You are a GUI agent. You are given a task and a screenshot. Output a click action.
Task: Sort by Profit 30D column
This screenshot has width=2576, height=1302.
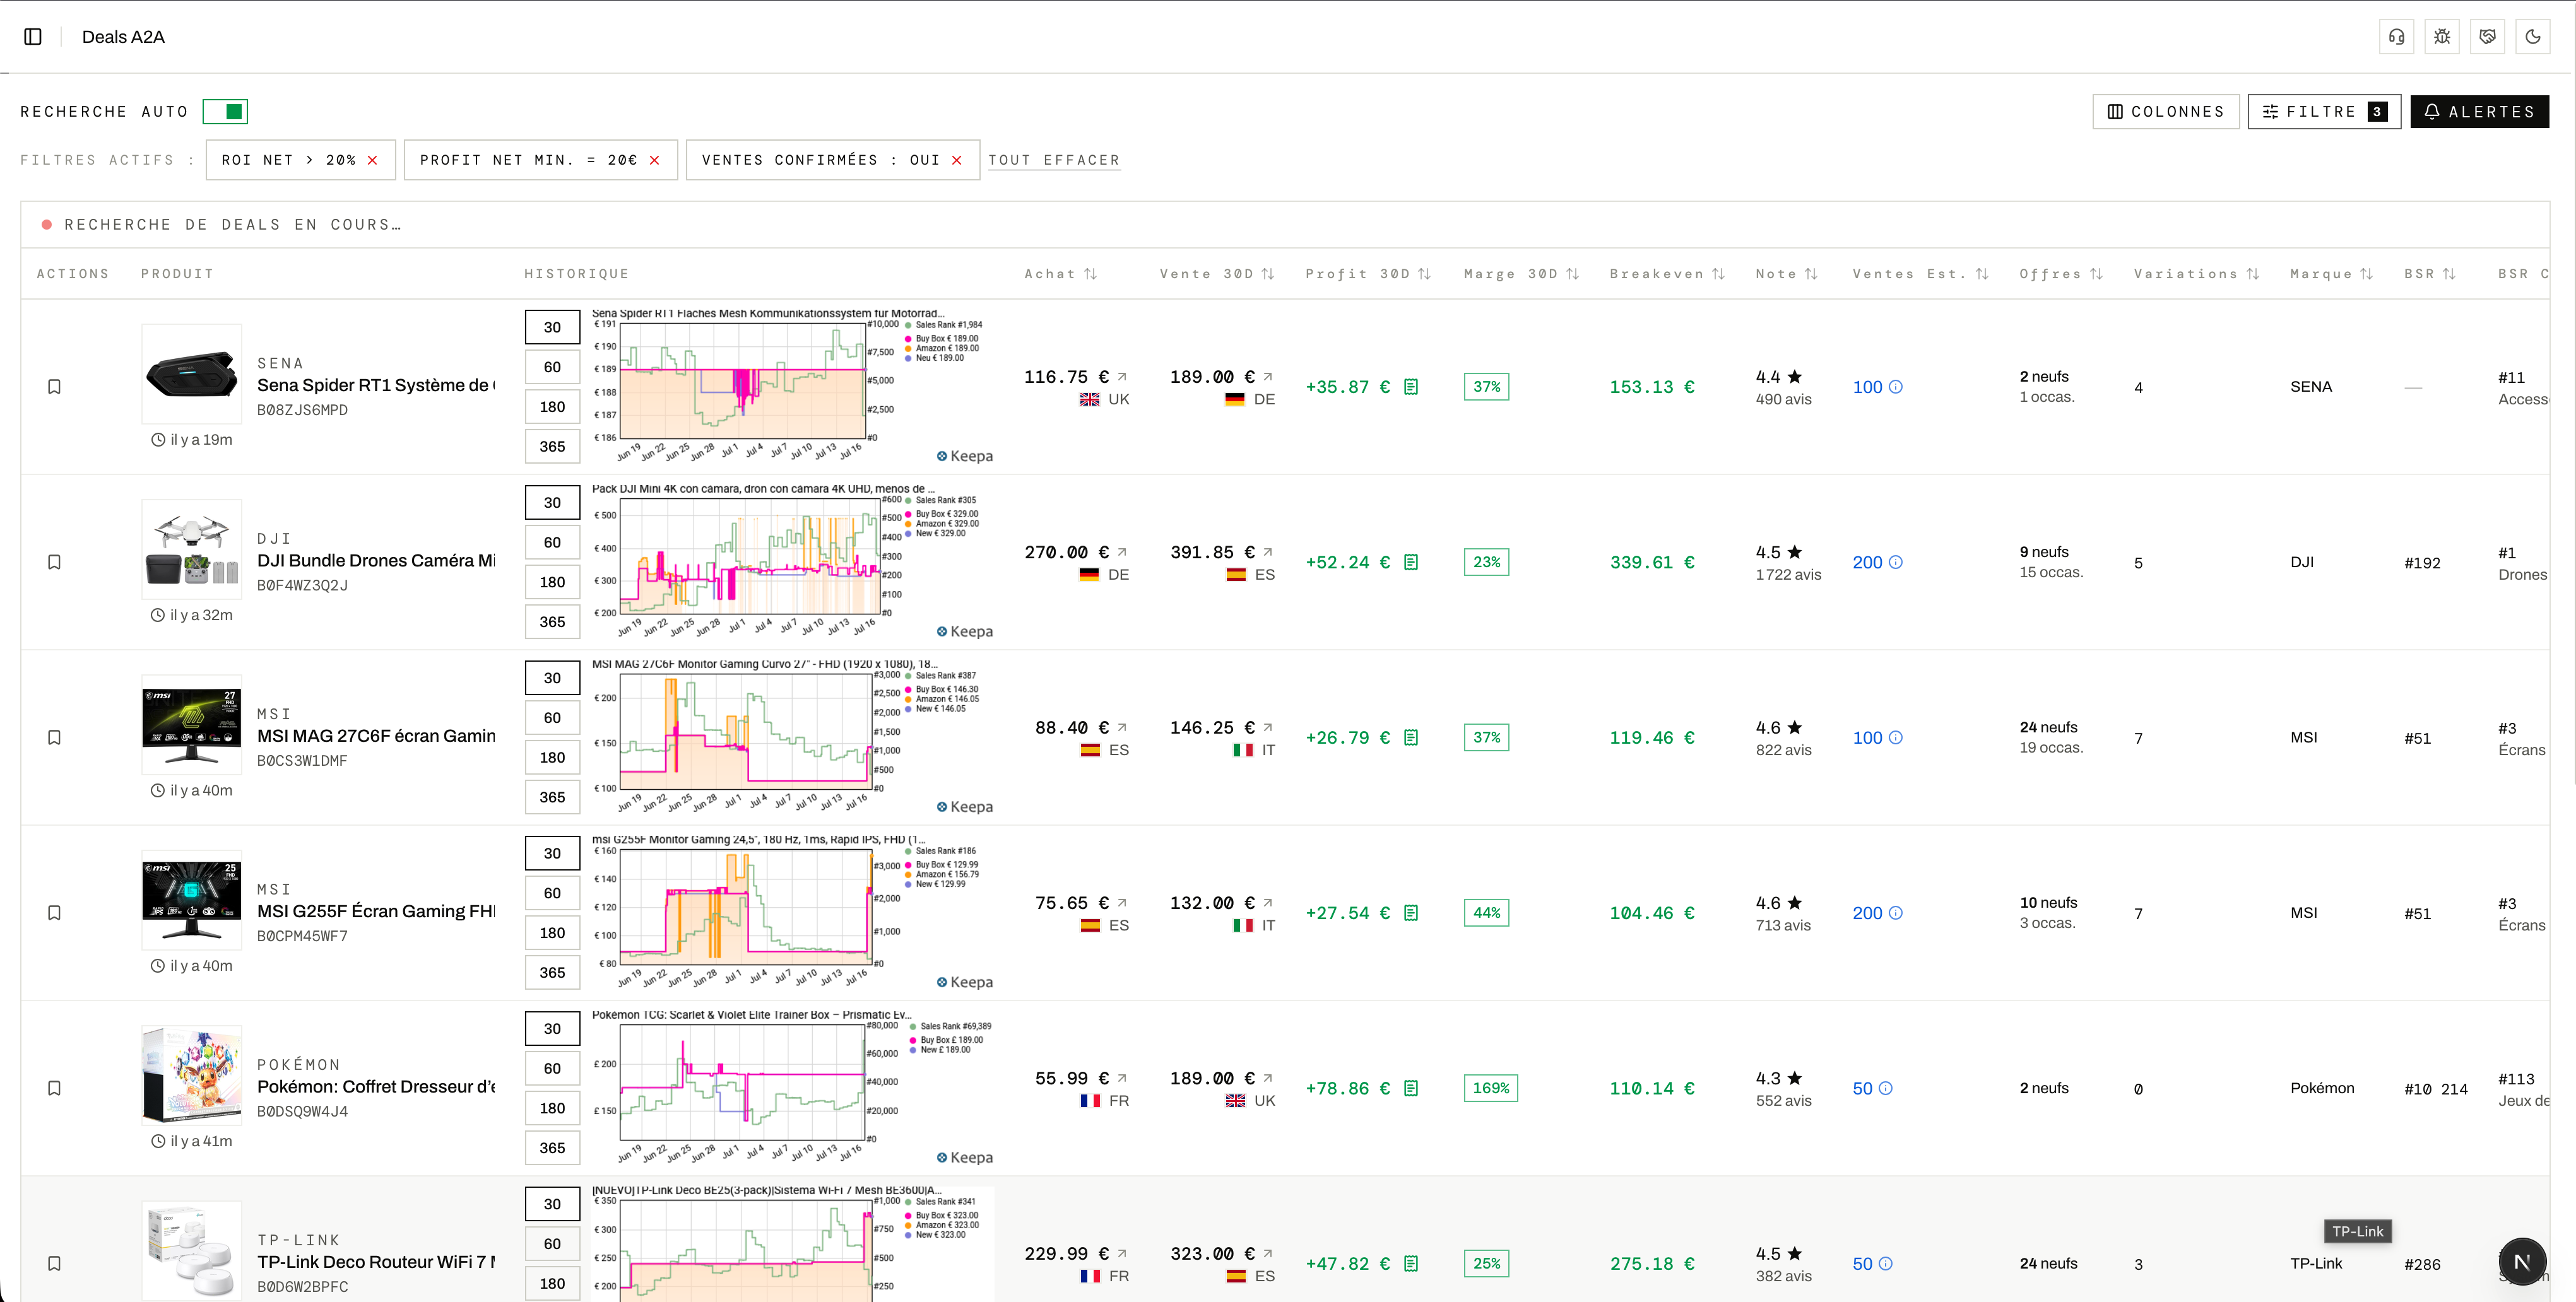point(1368,274)
